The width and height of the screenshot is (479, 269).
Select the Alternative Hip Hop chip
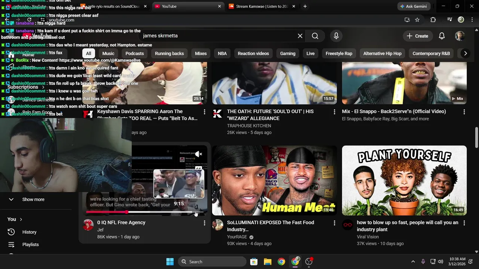[382, 53]
